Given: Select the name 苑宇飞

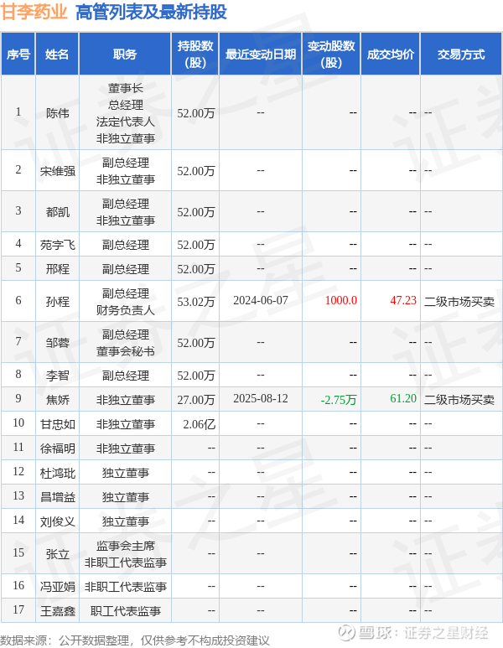Looking at the screenshot, I should [x=58, y=245].
